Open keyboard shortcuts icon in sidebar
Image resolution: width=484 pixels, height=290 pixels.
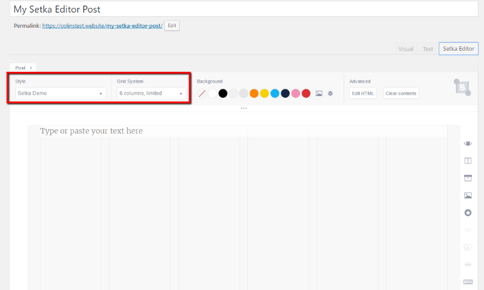click(x=468, y=282)
